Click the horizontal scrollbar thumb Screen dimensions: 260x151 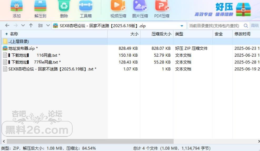[x=90, y=141]
